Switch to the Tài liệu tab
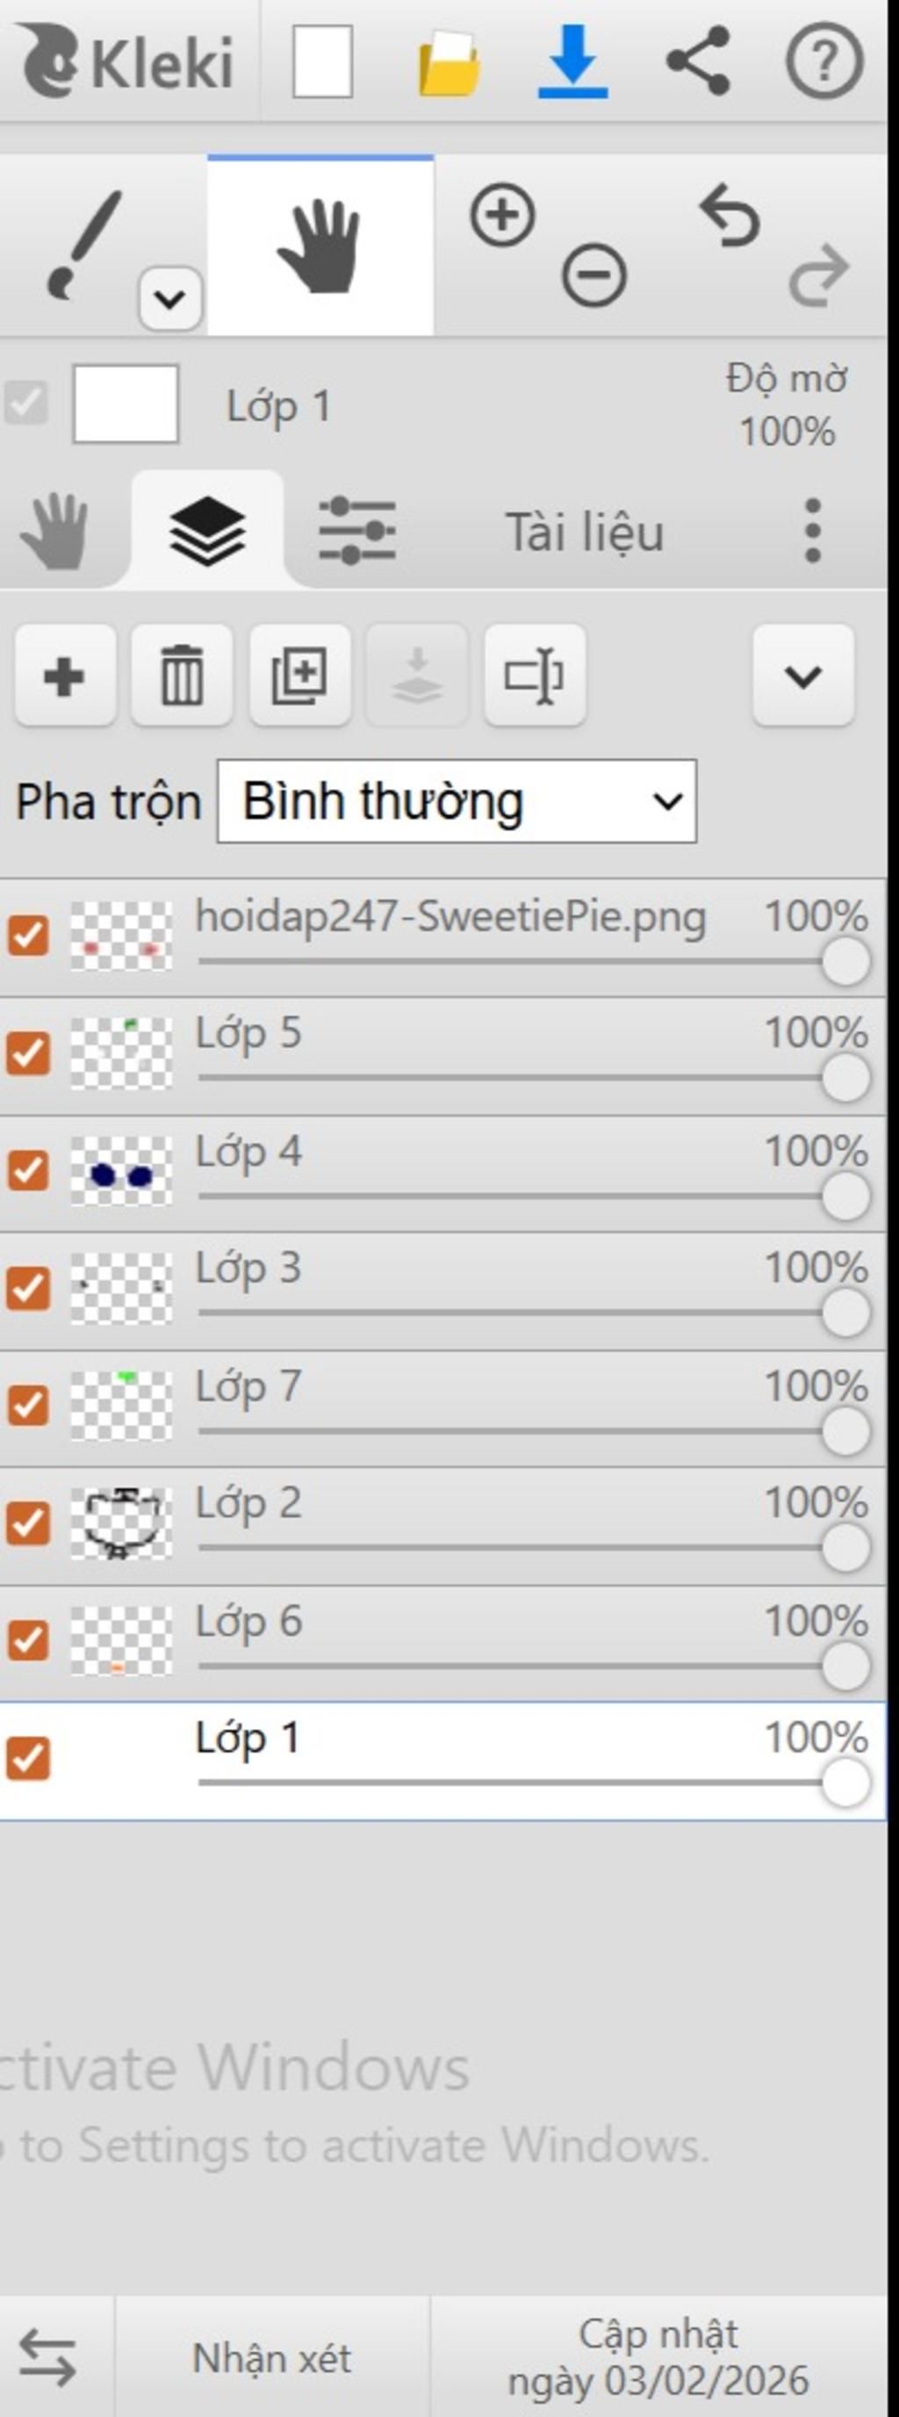This screenshot has height=2417, width=899. pyautogui.click(x=584, y=532)
